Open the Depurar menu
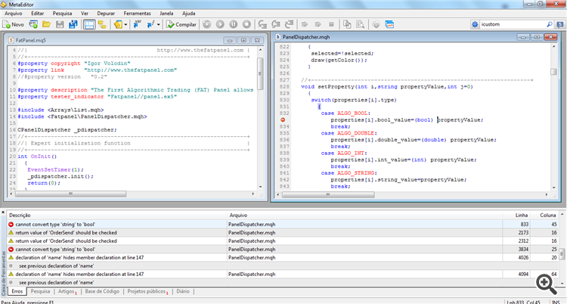The height and width of the screenshot is (304, 567). pos(106,14)
